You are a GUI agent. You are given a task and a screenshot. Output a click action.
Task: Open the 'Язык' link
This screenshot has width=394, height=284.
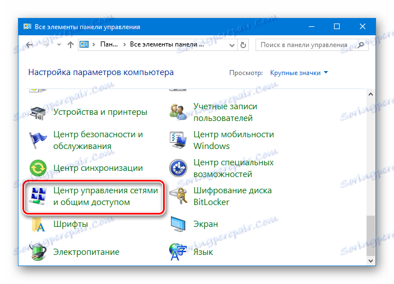[x=203, y=252]
